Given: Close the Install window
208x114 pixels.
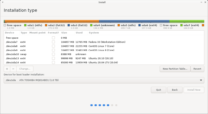Looking at the screenshot, I should 205,2.
